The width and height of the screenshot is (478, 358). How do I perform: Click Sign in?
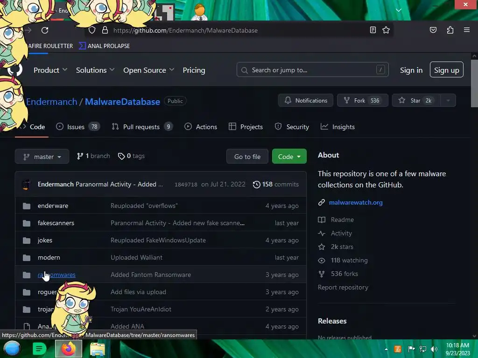pos(411,70)
